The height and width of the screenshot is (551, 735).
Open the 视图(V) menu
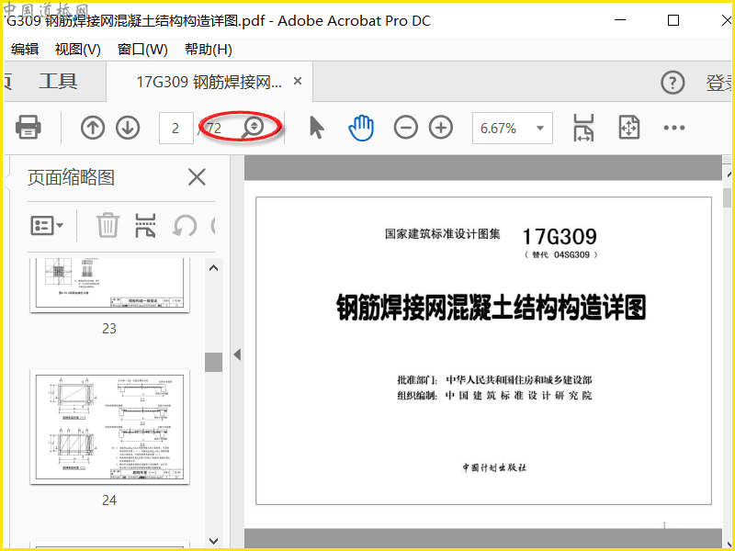click(x=78, y=50)
